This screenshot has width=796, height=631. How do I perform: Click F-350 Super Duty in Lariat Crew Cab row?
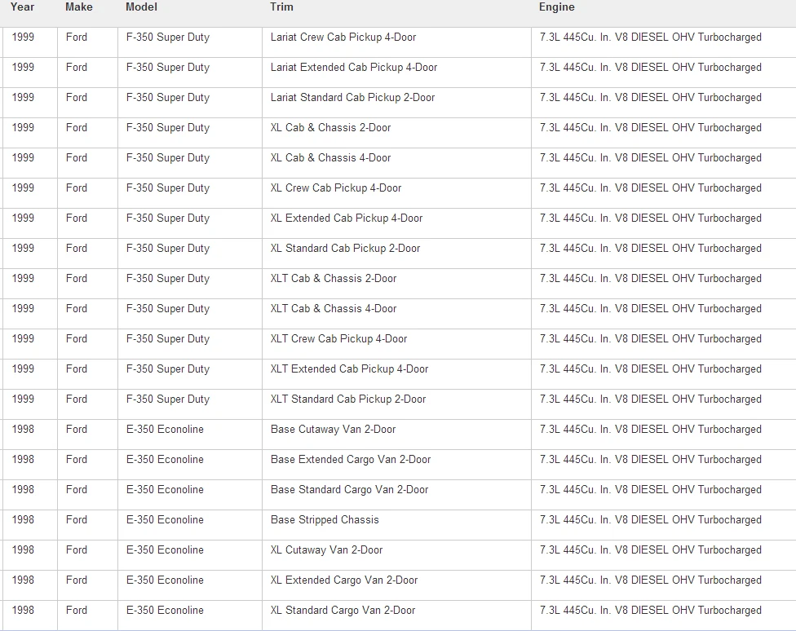[168, 37]
